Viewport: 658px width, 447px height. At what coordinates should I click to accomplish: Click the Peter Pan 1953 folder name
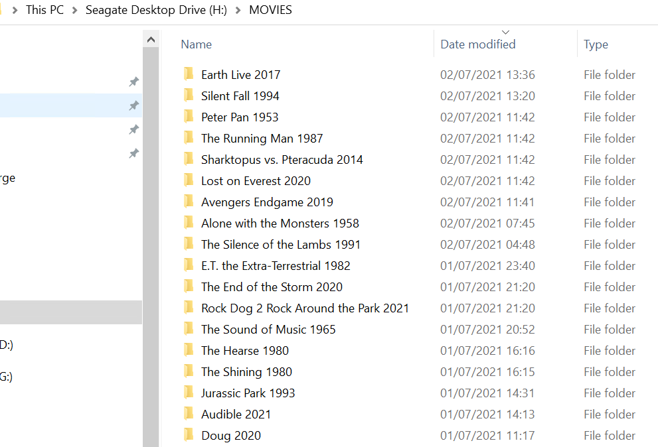240,117
